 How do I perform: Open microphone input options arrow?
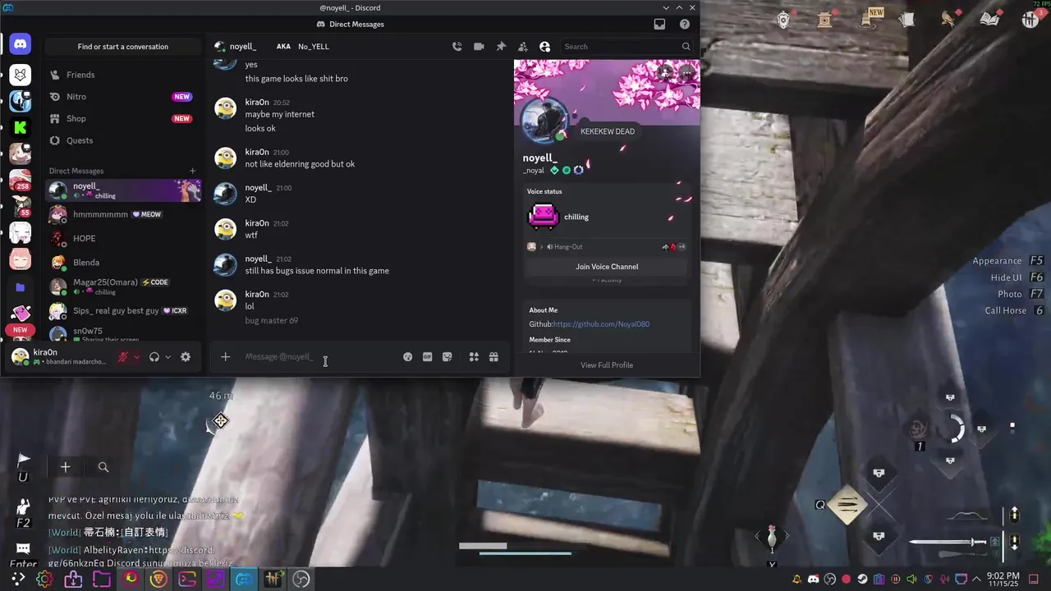pyautogui.click(x=137, y=357)
